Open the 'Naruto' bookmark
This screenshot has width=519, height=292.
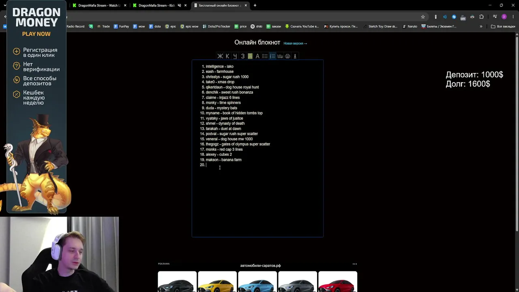click(x=410, y=26)
